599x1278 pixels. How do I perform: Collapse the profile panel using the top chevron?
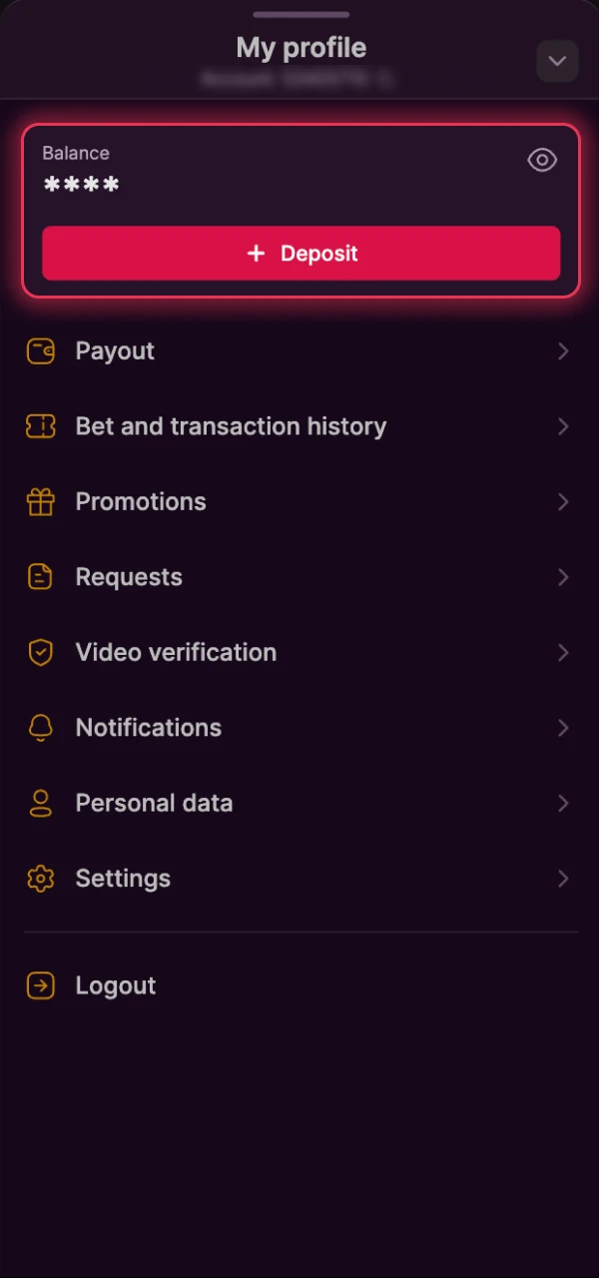coord(557,61)
